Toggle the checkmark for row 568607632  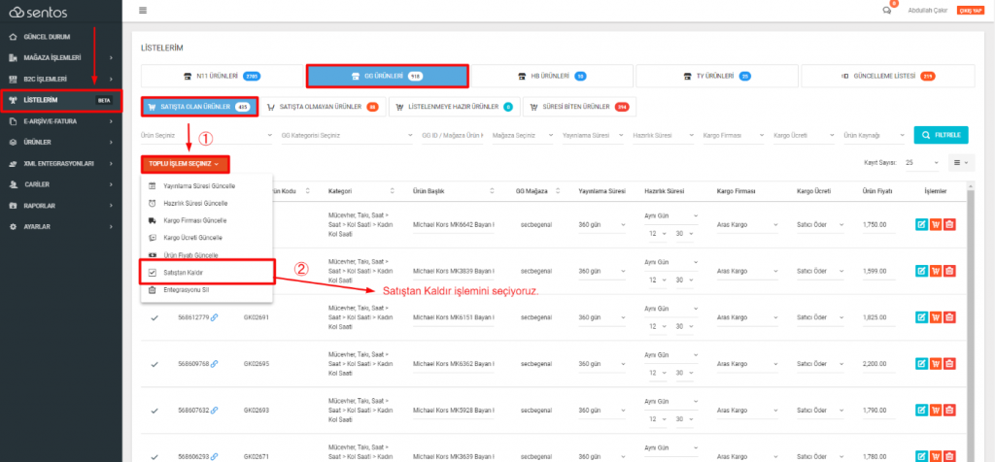(154, 411)
